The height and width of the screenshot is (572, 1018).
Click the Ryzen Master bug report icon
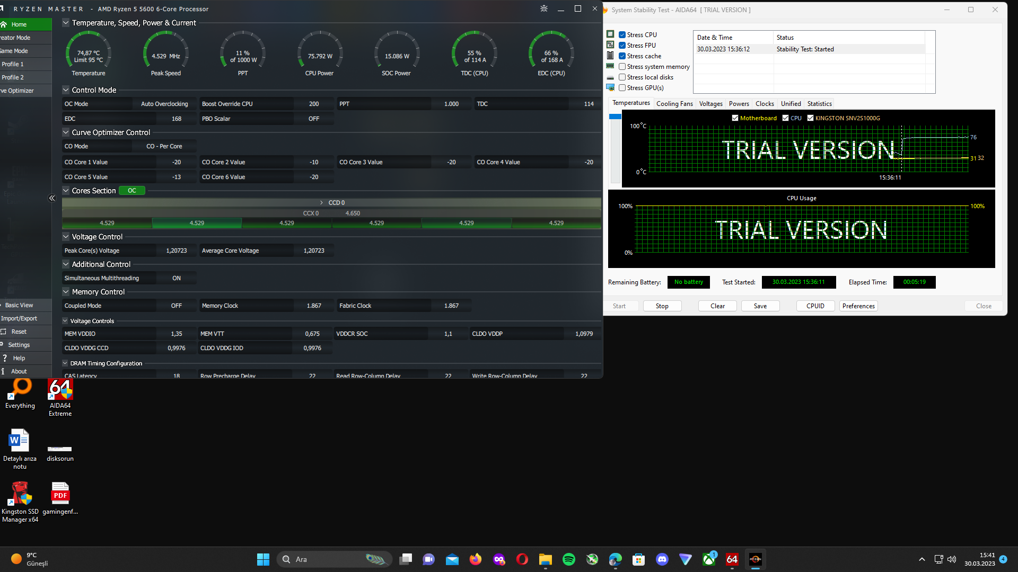tap(543, 8)
